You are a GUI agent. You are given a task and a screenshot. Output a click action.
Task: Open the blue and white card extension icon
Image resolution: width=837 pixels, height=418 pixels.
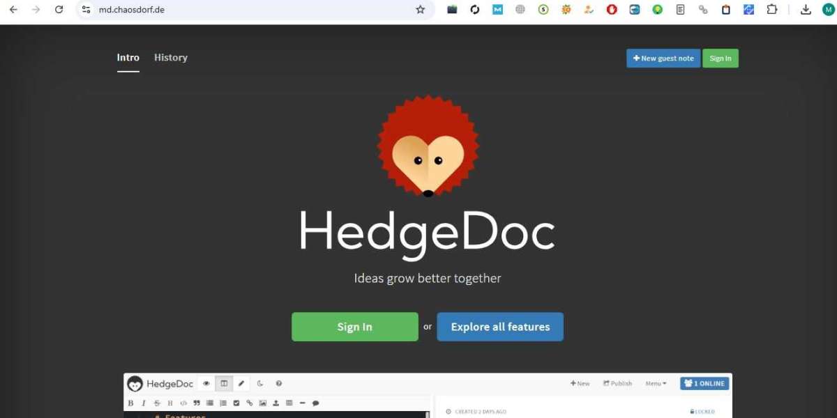point(635,10)
